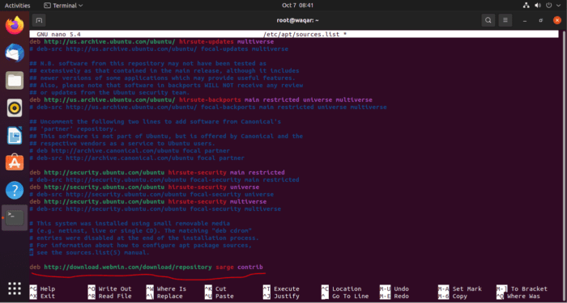Expand the Terminal app menu in top bar
Screen dimensions: 567x303
pyautogui.click(x=63, y=6)
